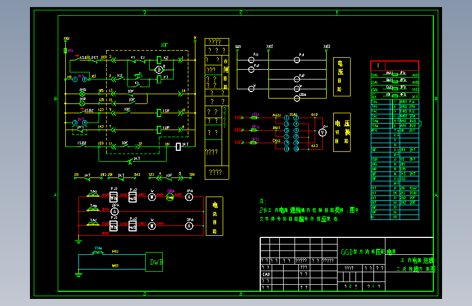The width and height of the screenshot is (472, 306).
Task: Click the W meter between A403 and A404
Action: tap(152, 197)
